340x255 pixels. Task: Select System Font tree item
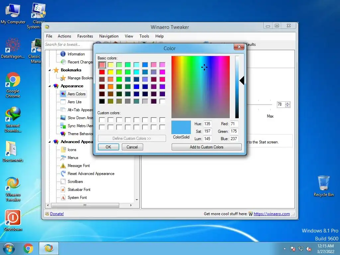click(77, 198)
